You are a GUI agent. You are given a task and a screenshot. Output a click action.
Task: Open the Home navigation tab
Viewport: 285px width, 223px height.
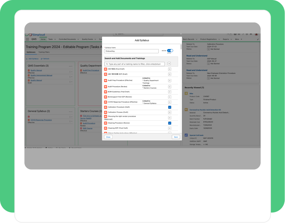point(43,39)
